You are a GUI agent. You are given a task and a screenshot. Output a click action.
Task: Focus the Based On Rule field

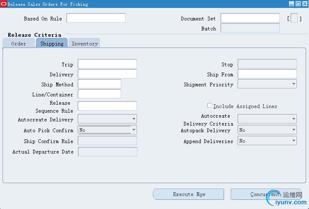[96, 18]
